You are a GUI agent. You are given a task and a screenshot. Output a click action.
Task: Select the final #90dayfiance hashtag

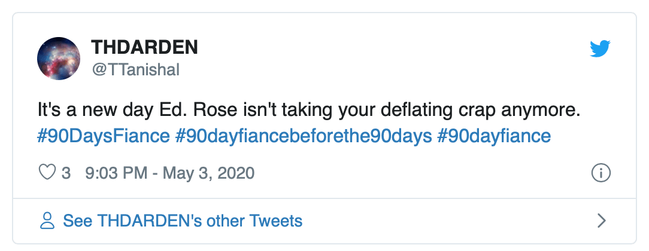(x=495, y=136)
